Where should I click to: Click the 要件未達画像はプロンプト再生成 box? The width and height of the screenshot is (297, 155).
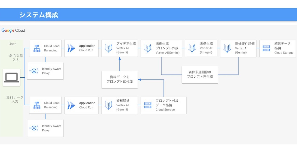pos(200,75)
